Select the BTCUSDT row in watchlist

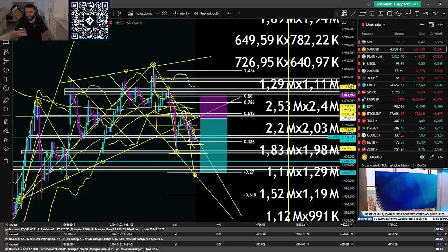(x=402, y=114)
